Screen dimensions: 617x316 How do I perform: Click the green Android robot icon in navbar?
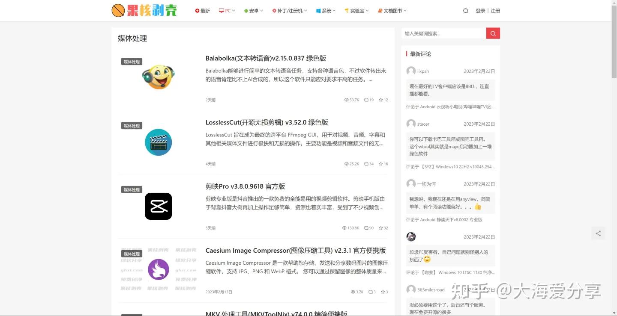246,10
